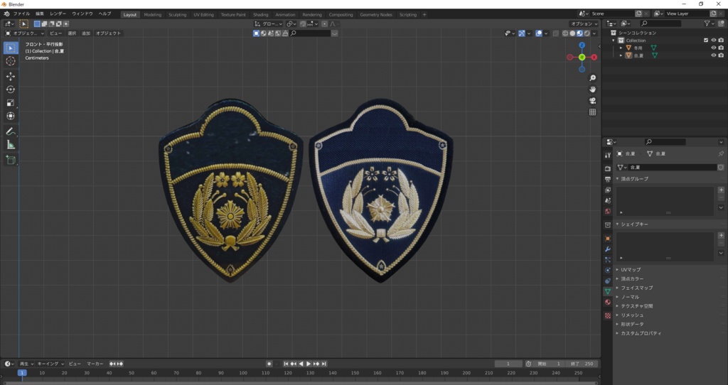Screen dimensions: 728x385
Task: Toggle viewport visibility of 合,夏 object
Action: click(x=714, y=55)
